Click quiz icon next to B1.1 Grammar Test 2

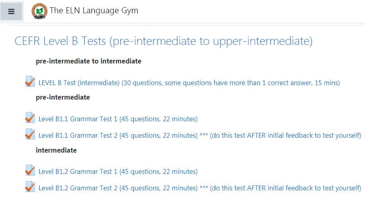click(30, 134)
